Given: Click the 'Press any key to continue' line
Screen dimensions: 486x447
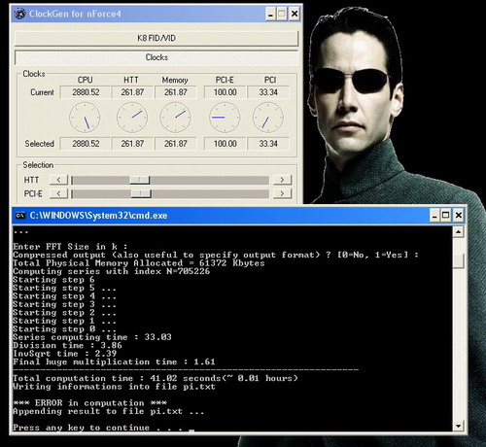Looking at the screenshot, I should pos(103,428).
